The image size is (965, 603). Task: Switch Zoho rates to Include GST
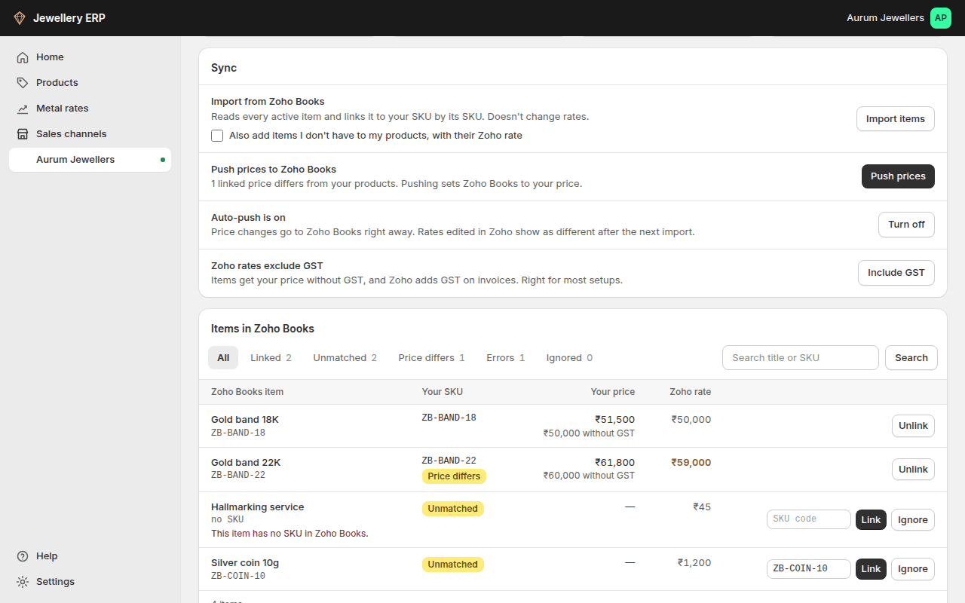coord(896,273)
